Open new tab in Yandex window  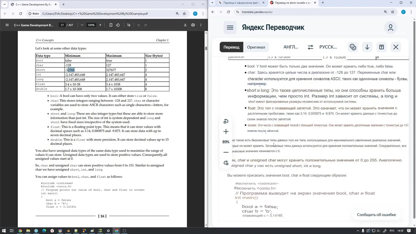point(323,3)
